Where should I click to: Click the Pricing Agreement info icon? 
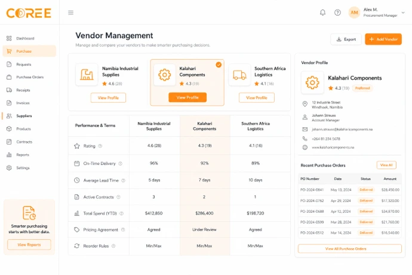tap(123, 230)
